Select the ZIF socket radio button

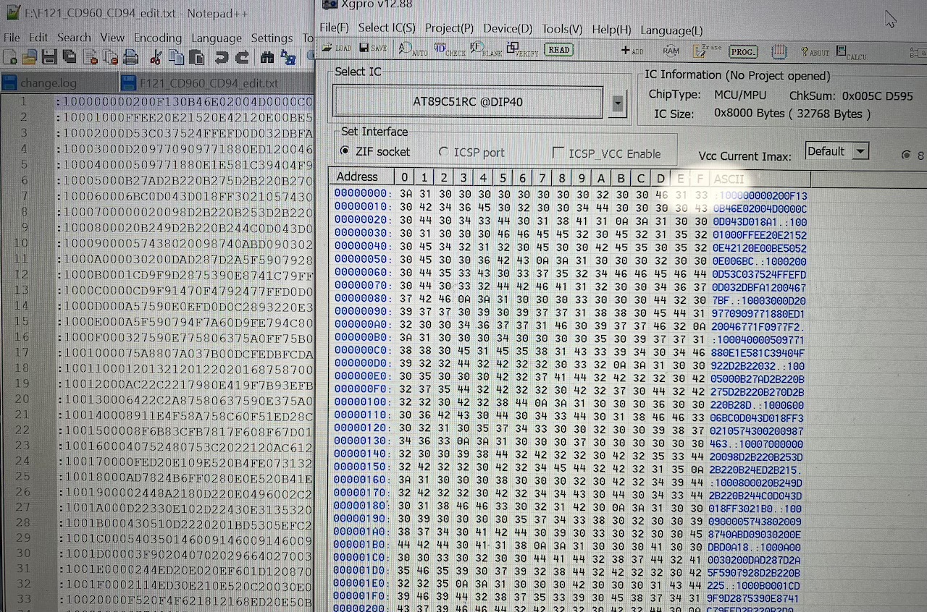[345, 152]
